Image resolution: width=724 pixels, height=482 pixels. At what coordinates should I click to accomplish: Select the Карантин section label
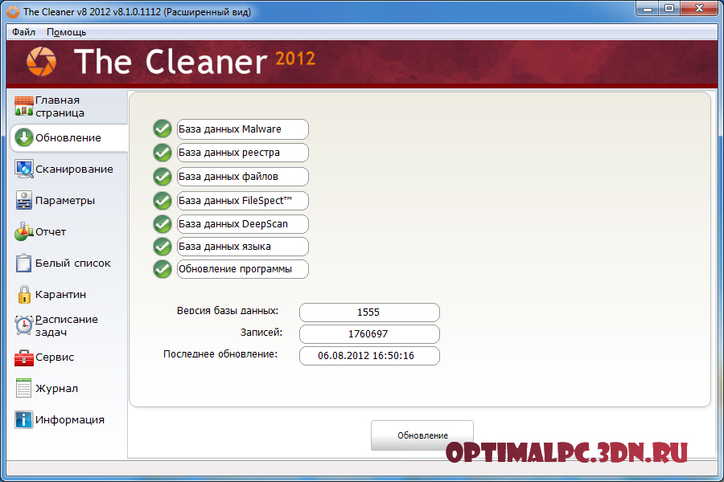click(x=60, y=294)
